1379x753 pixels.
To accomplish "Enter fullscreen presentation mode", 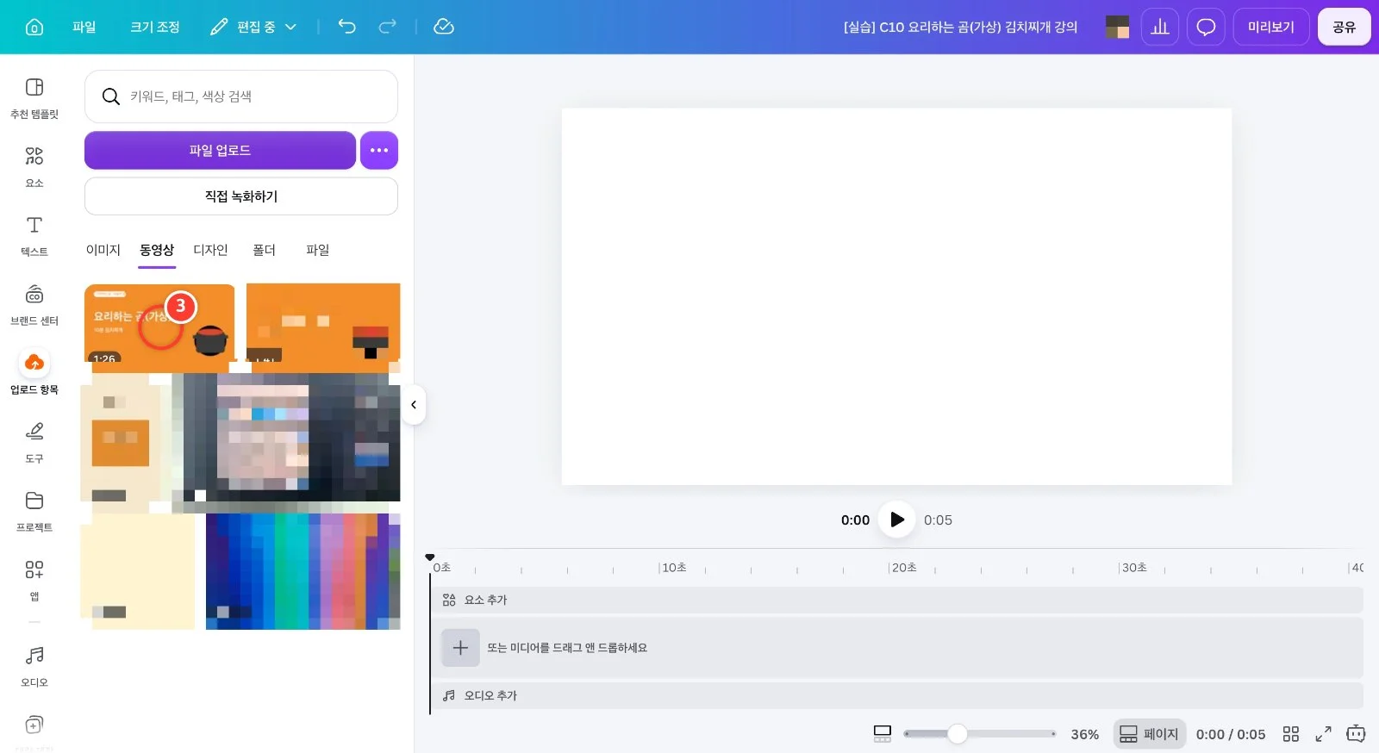I will [x=1323, y=734].
